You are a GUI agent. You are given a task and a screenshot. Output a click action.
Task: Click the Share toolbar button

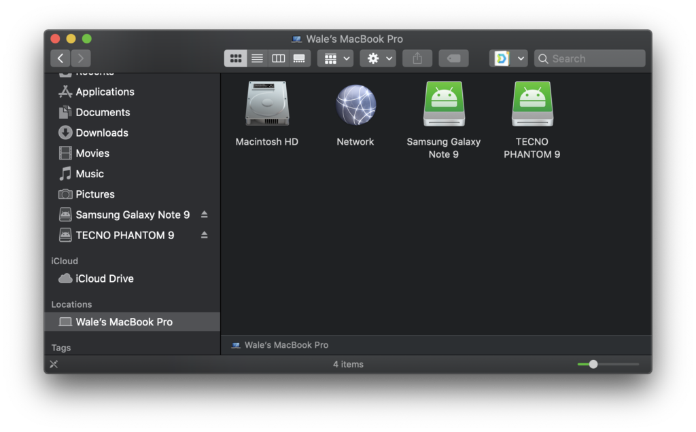417,58
